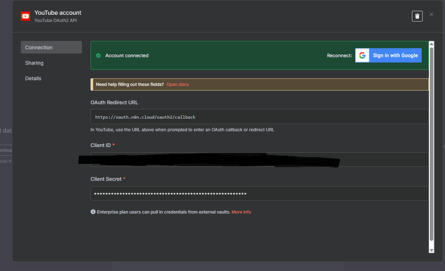Image resolution: width=445 pixels, height=271 pixels.
Task: Click the YouTube account title text
Action: click(x=58, y=13)
